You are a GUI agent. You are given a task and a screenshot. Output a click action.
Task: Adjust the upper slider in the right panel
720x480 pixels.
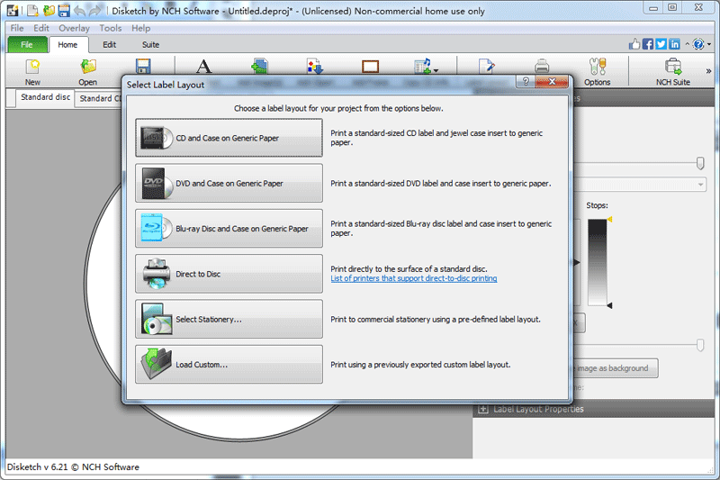(x=700, y=163)
